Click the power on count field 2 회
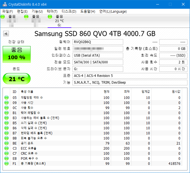 pos(173,62)
